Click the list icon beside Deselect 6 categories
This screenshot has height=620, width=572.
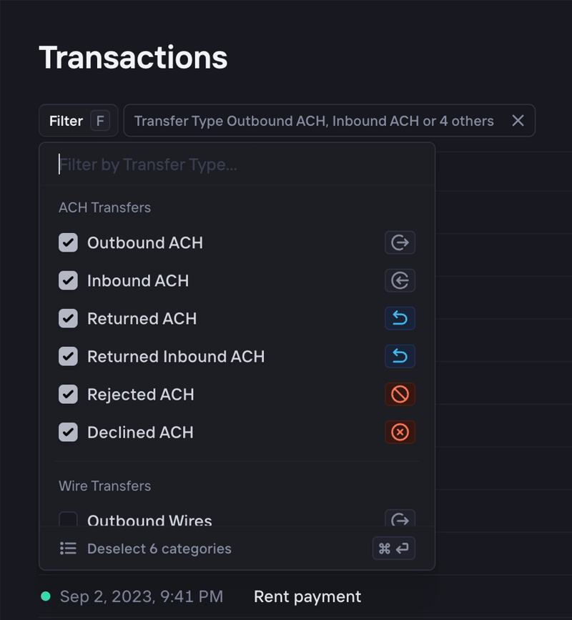[x=68, y=548]
